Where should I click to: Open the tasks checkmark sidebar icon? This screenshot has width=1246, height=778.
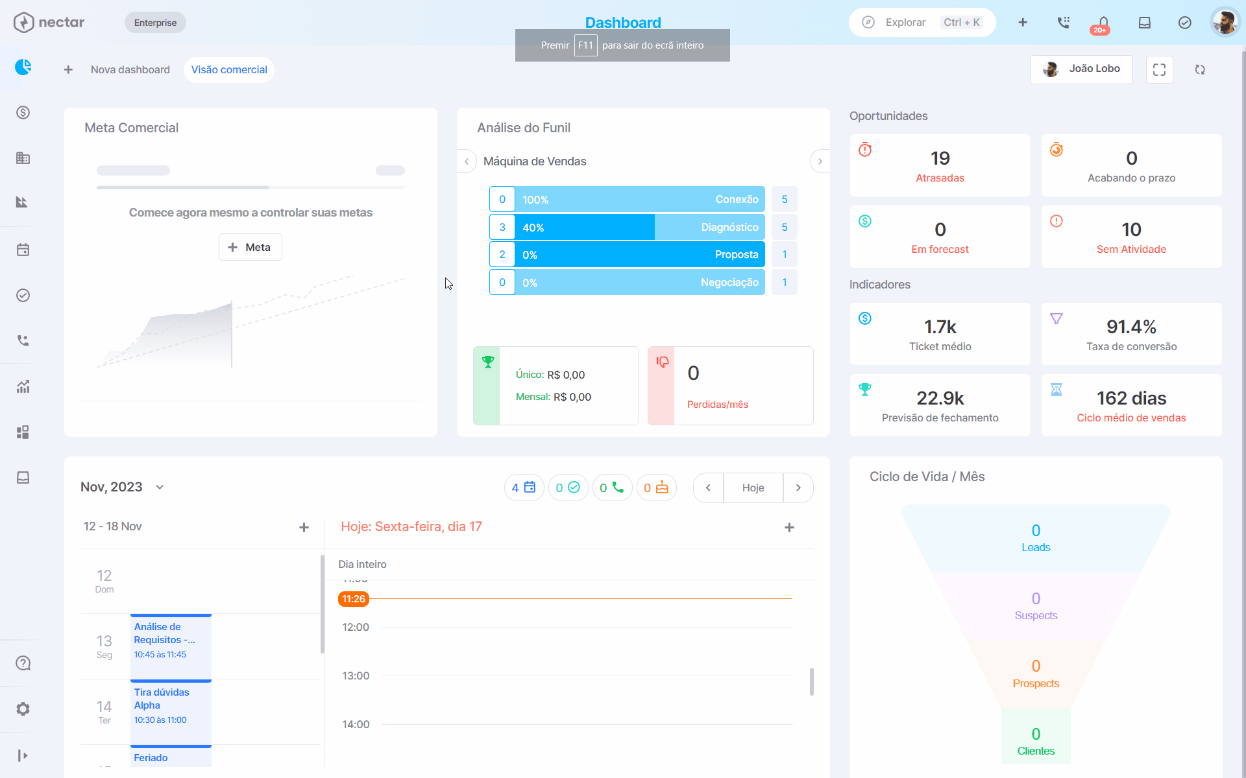click(23, 296)
